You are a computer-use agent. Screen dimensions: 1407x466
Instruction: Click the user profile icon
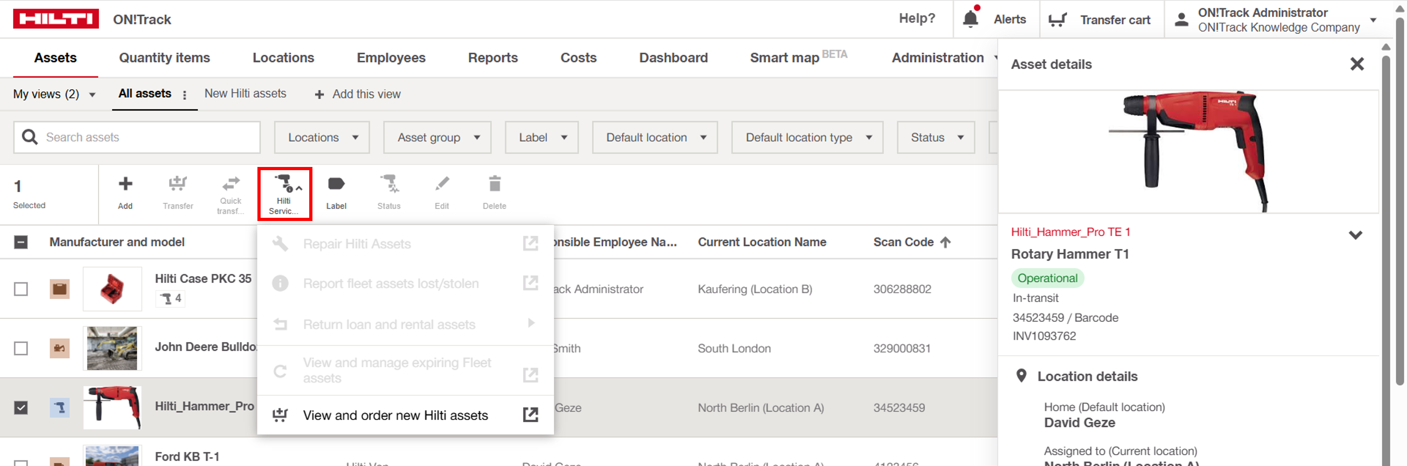1182,20
